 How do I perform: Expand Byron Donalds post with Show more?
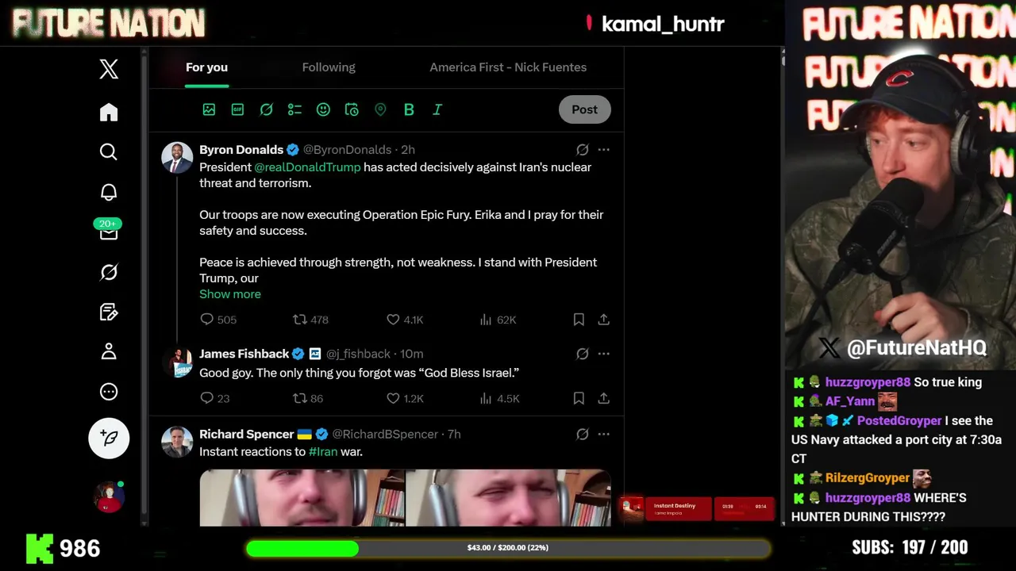point(230,294)
